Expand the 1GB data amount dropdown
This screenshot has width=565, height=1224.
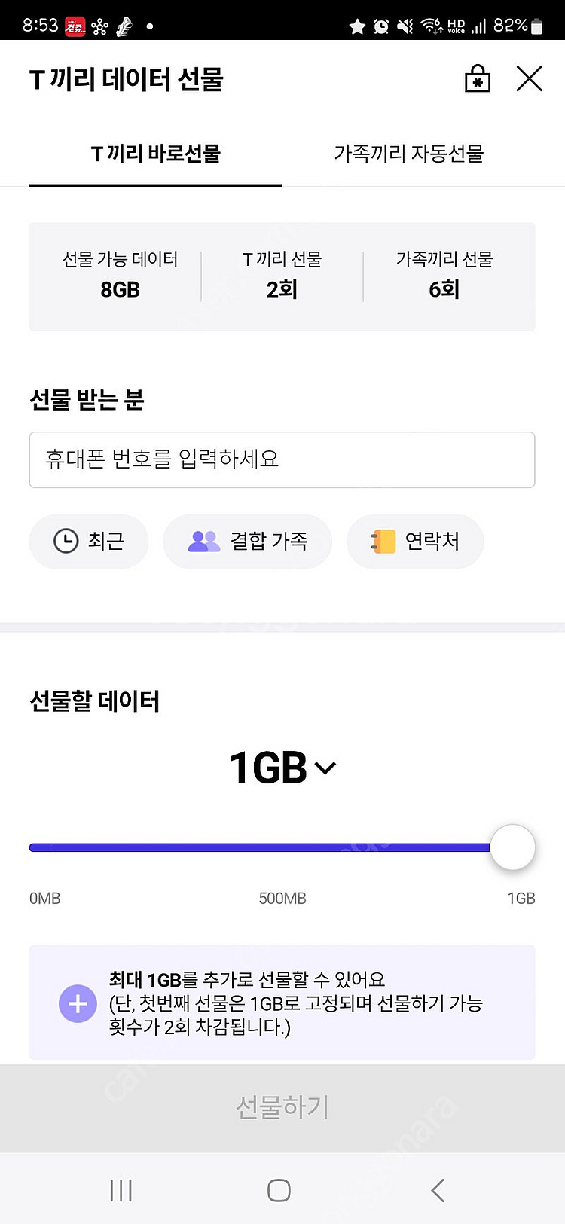pyautogui.click(x=282, y=768)
